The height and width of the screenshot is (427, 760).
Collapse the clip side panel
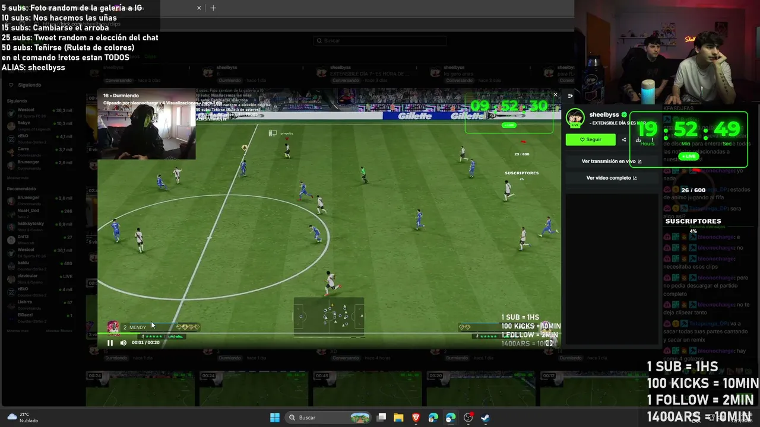(x=570, y=96)
